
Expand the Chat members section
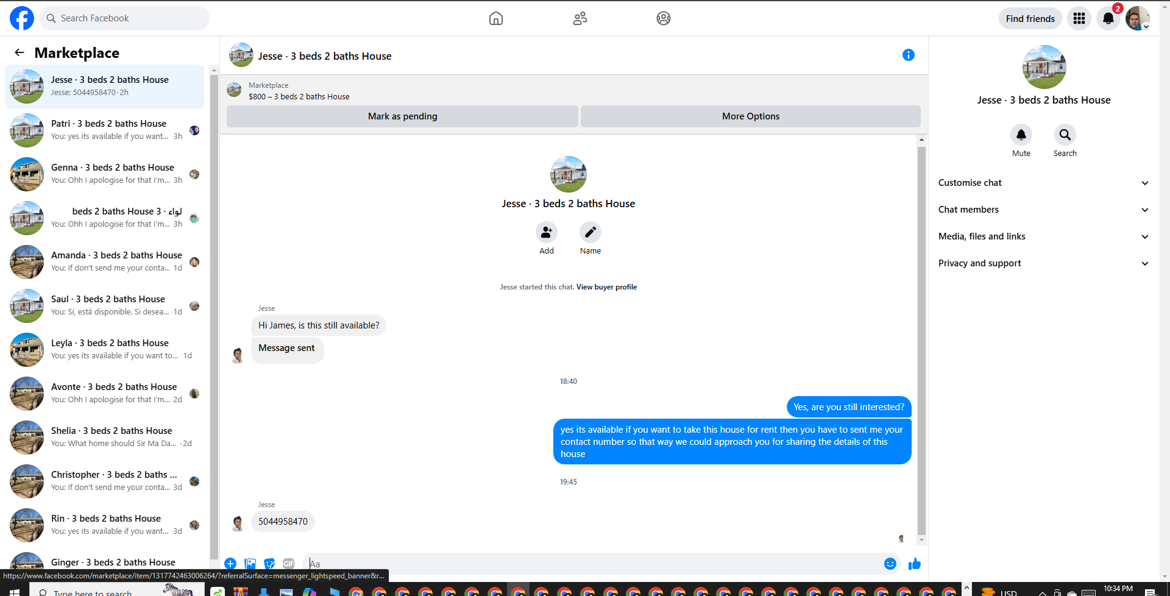(1043, 210)
